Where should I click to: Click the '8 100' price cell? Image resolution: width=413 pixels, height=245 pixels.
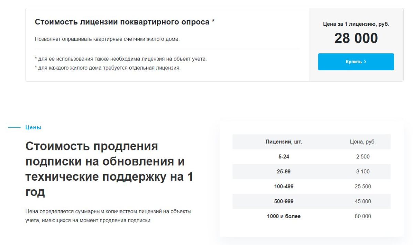(x=363, y=171)
